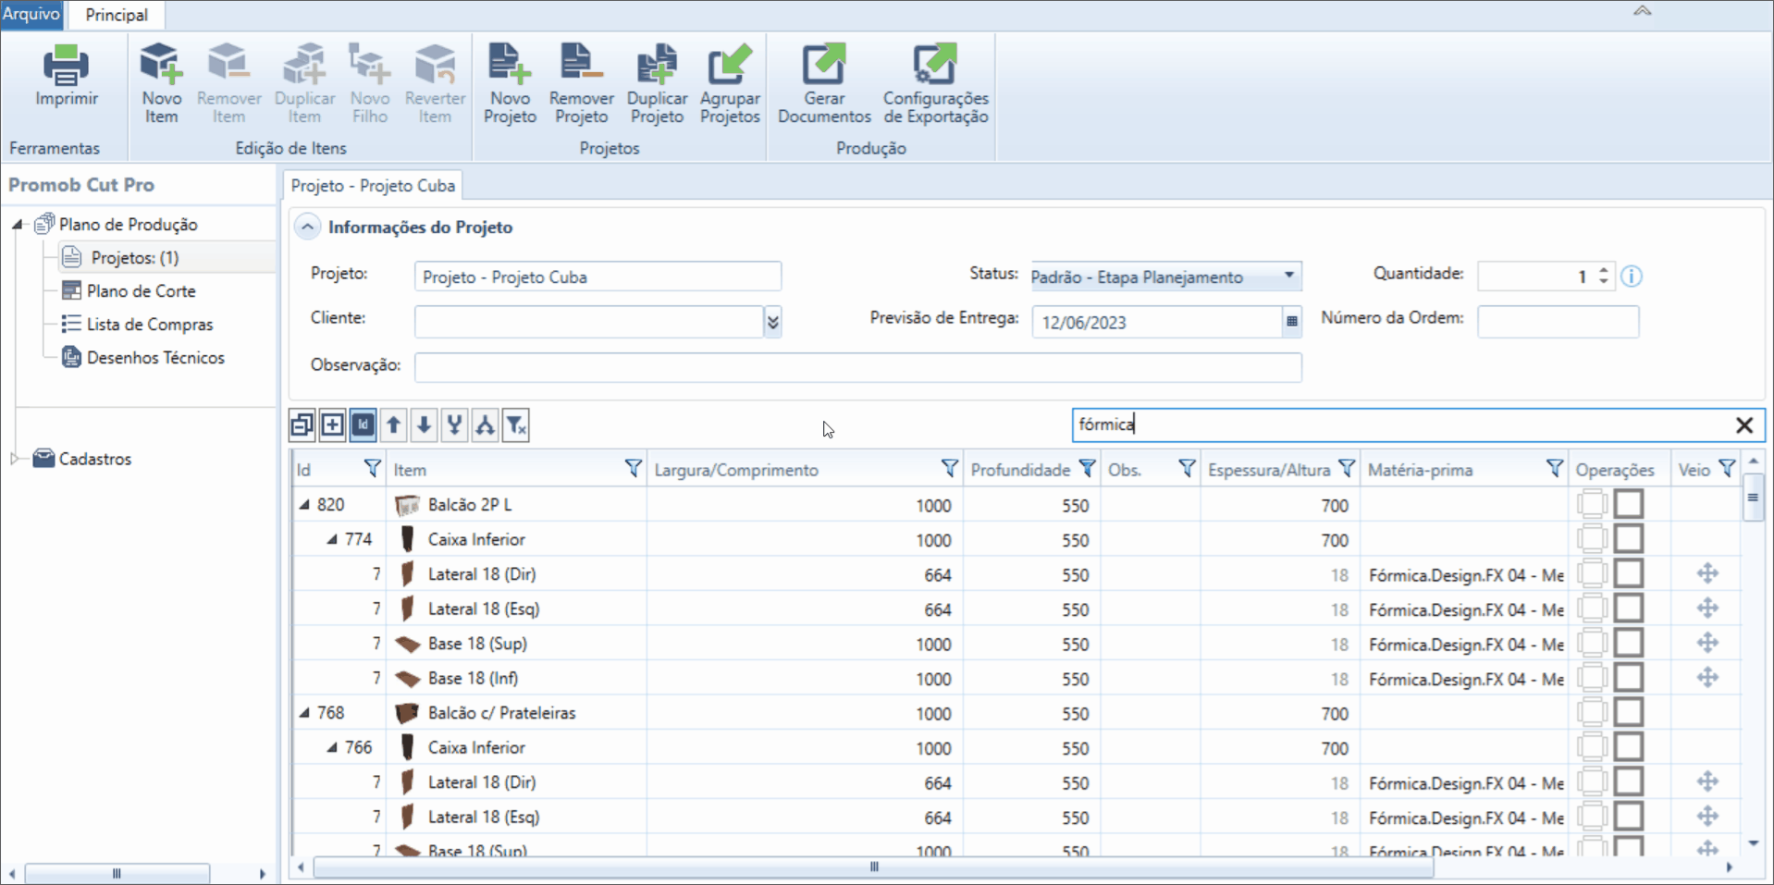Click the split branches icon in grid toolbar

[x=485, y=424]
